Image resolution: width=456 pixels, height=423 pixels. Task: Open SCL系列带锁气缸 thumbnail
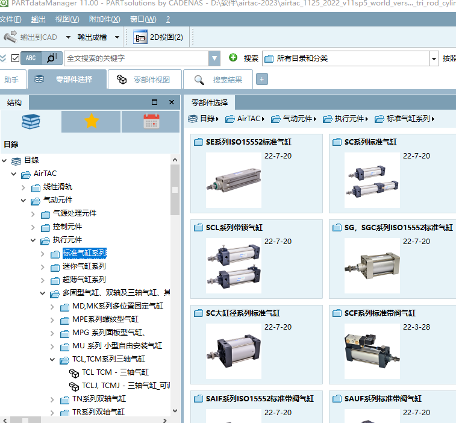tap(234, 266)
